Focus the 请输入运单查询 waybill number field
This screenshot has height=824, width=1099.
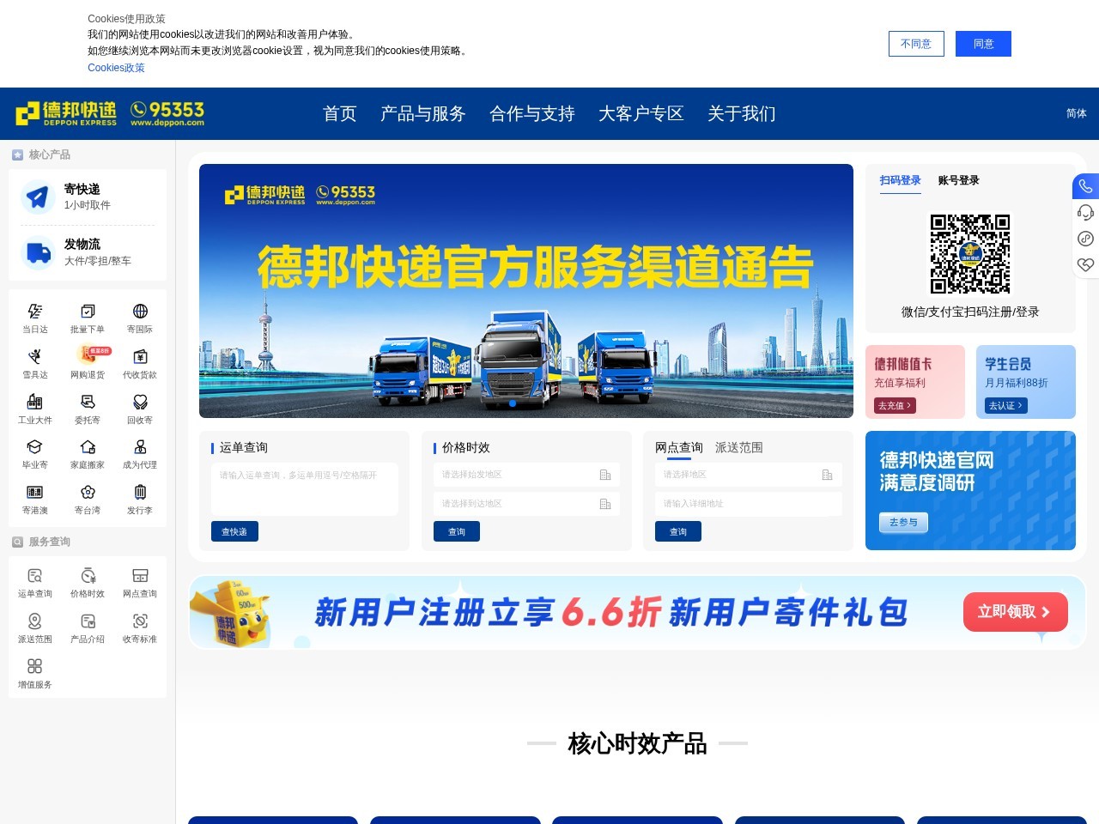[305, 489]
